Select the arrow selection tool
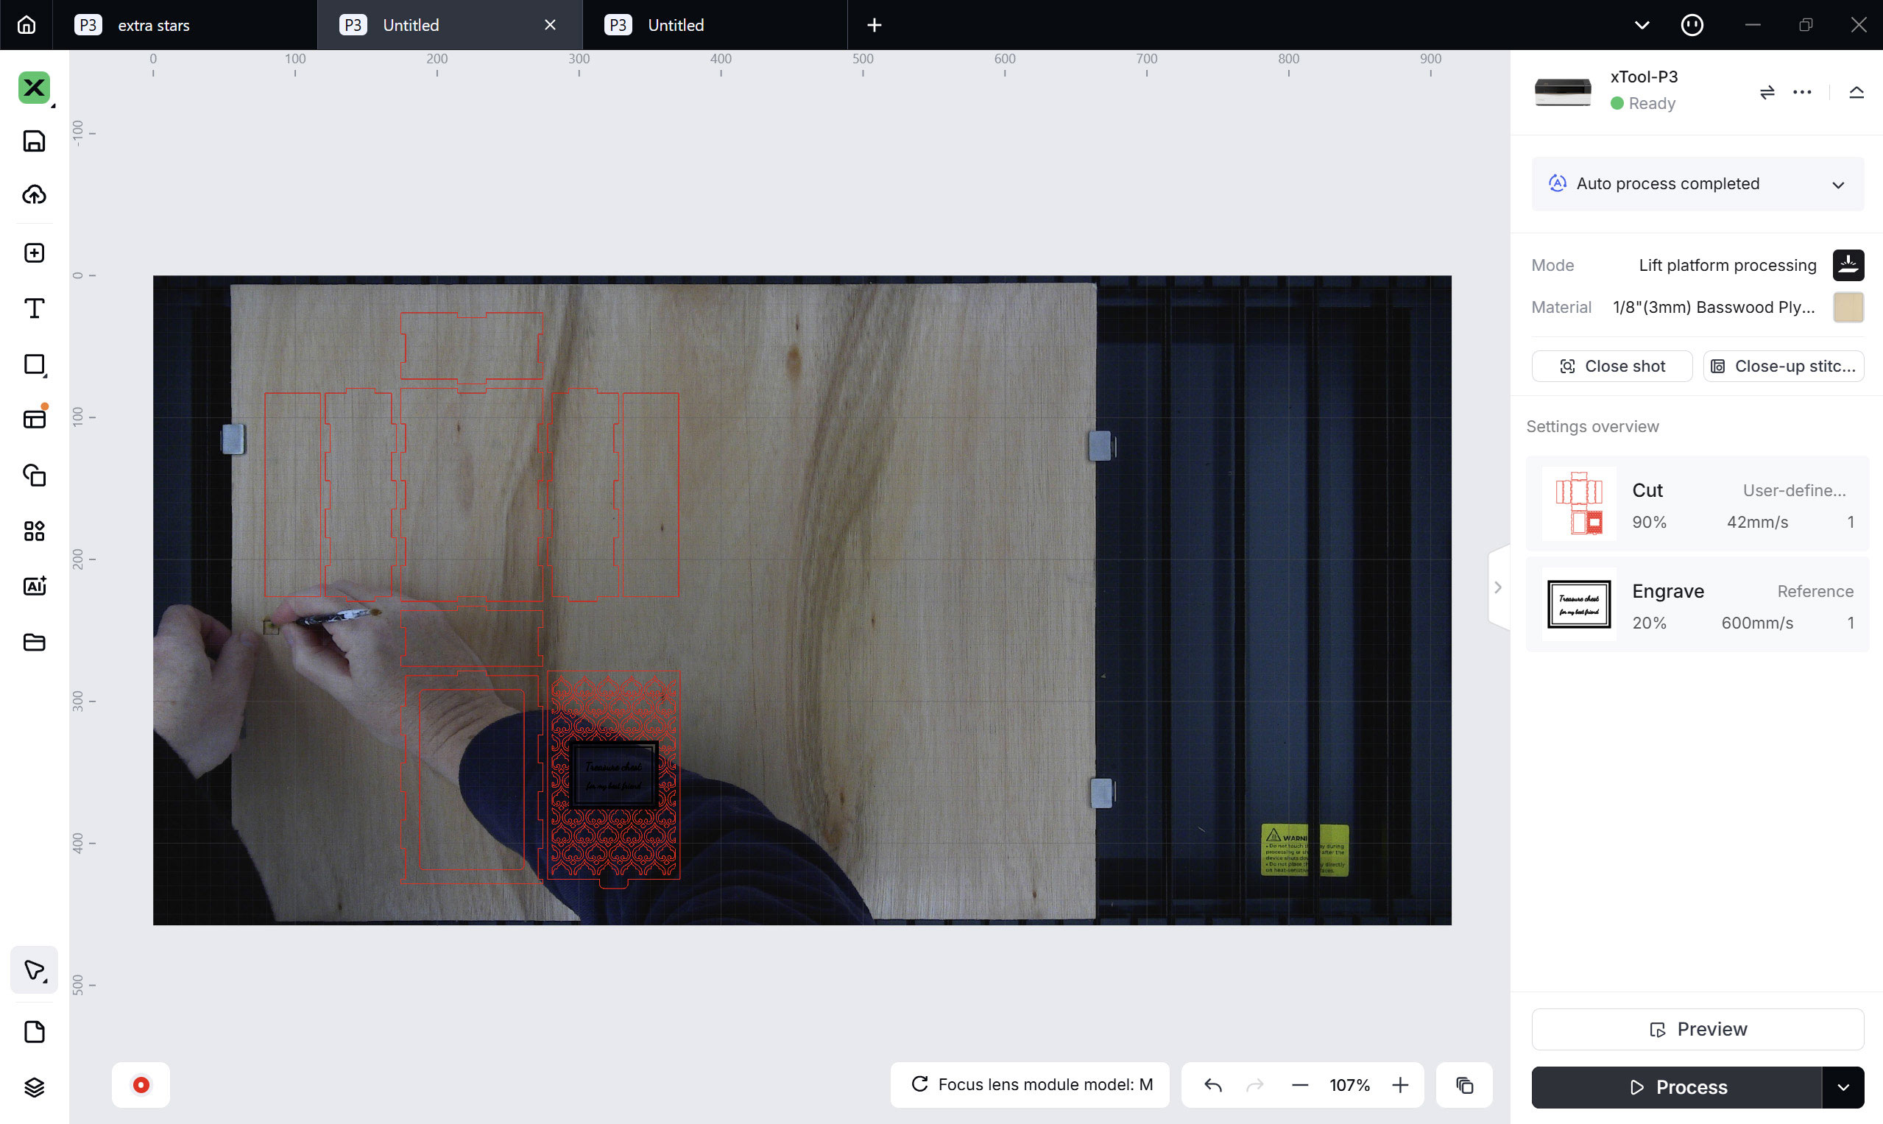1883x1124 pixels. tap(34, 969)
